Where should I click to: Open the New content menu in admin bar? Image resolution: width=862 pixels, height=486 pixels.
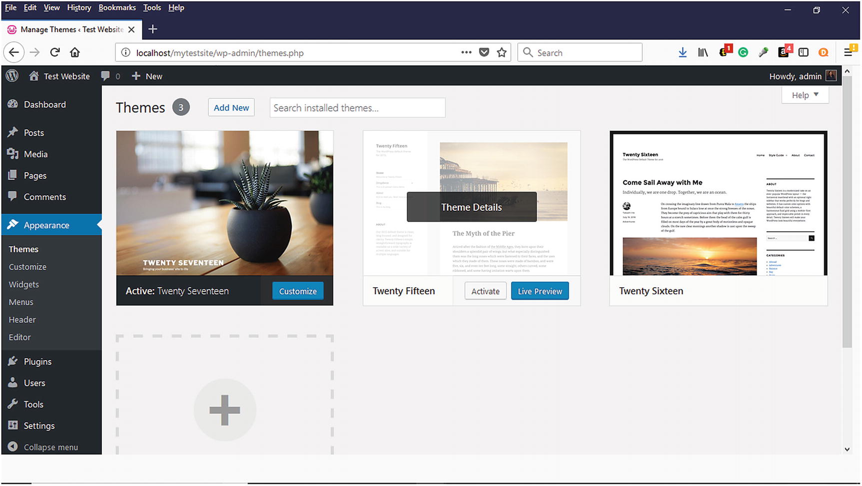point(147,76)
